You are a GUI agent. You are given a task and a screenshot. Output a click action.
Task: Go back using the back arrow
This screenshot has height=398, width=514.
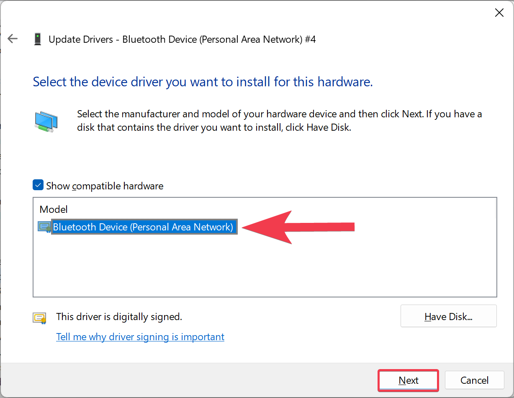point(13,39)
